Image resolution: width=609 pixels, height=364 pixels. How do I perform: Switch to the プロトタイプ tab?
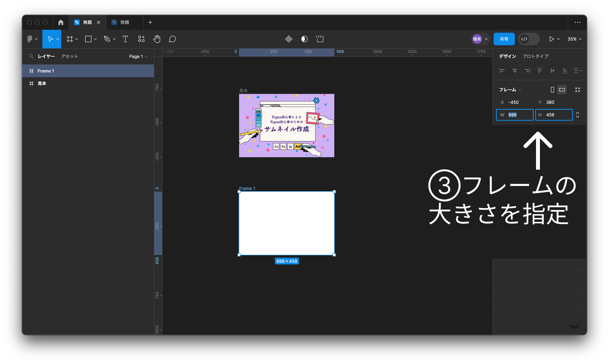(x=535, y=56)
